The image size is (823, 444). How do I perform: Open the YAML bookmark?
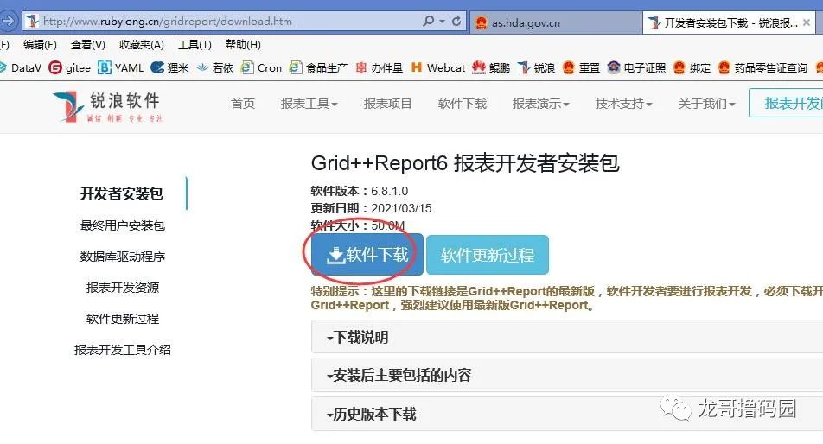click(121, 67)
